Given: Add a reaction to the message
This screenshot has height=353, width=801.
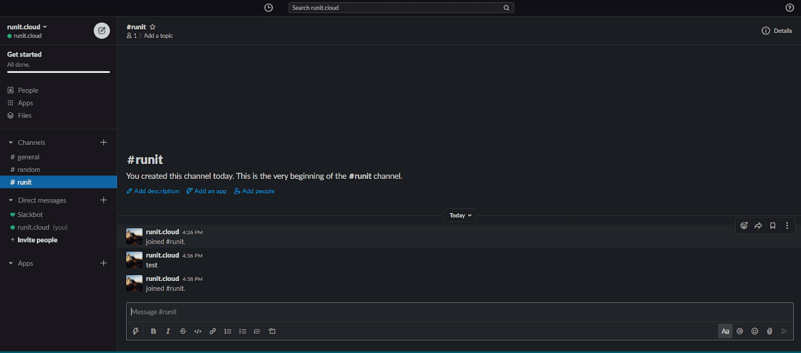Looking at the screenshot, I should (744, 225).
